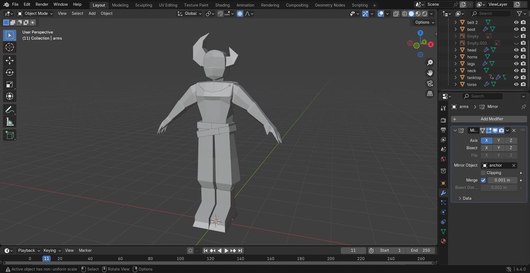Clear the anchor Mirror Object field

pos(514,166)
